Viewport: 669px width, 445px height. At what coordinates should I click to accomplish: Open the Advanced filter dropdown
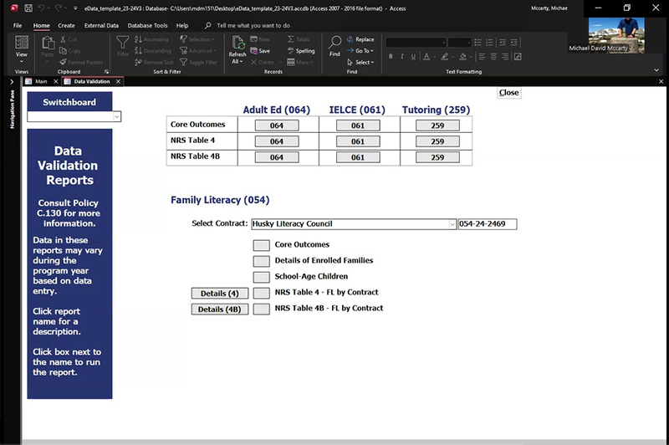pyautogui.click(x=198, y=51)
